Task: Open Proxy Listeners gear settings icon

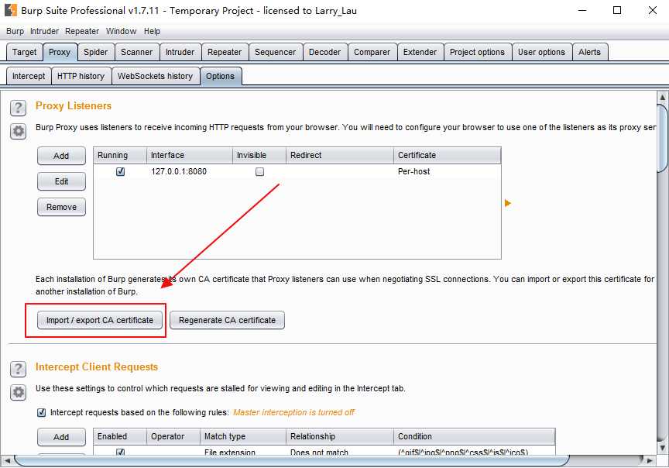Action: [18, 131]
